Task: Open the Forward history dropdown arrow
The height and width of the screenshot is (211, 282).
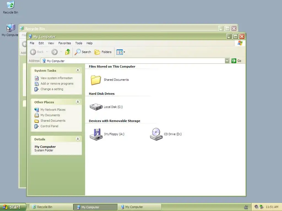Action: [61, 52]
